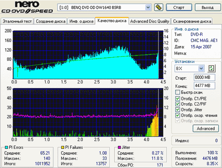Switch to the Эталонный тест tab
This screenshot has width=222, height=168.
coord(17,21)
